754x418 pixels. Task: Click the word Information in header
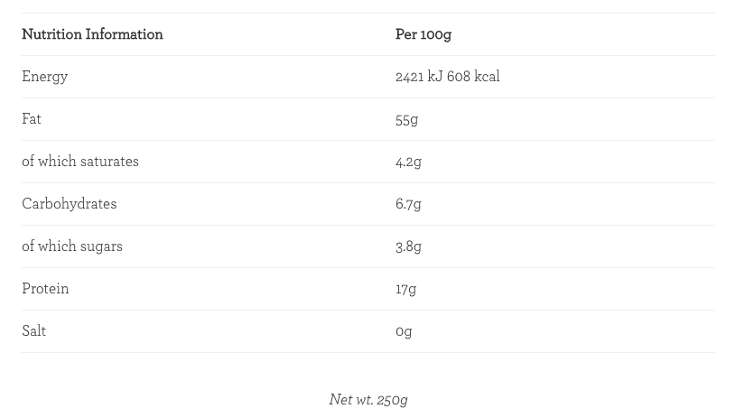tap(125, 34)
